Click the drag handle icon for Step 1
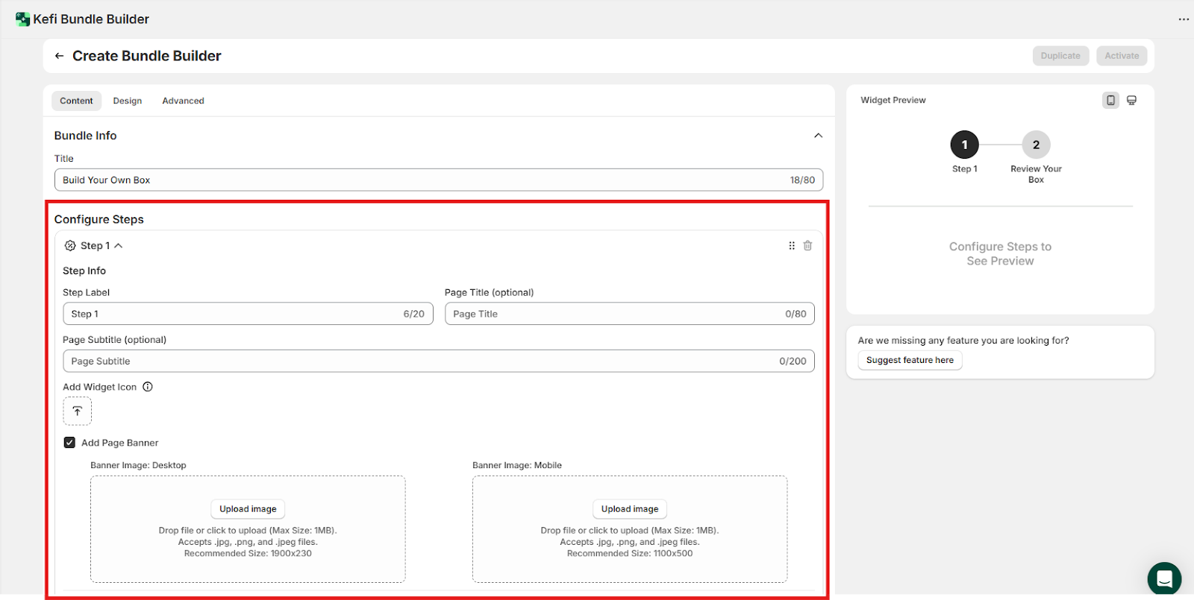Viewport: 1194px width, 600px height. [792, 245]
